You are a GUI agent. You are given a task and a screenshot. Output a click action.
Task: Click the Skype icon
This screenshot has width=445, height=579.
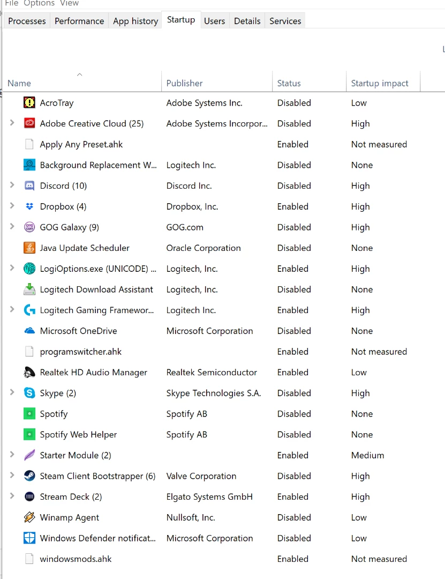coord(29,393)
